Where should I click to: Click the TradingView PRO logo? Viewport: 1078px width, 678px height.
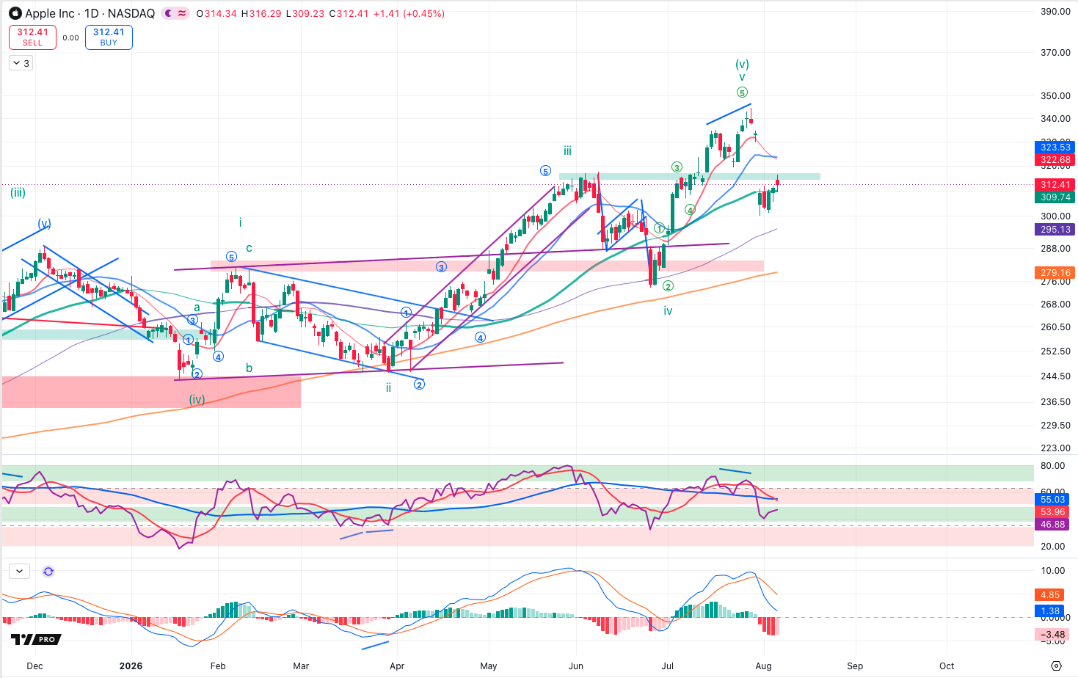coord(34,639)
